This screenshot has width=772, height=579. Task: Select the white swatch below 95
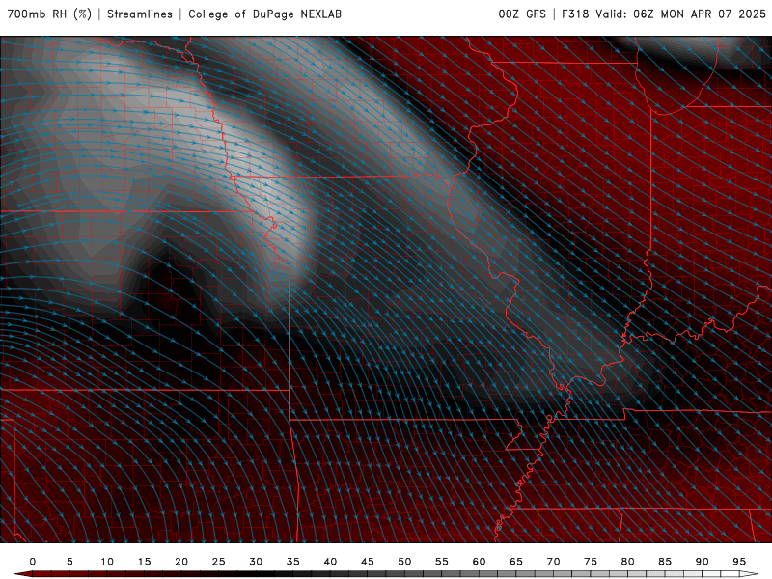click(x=746, y=574)
